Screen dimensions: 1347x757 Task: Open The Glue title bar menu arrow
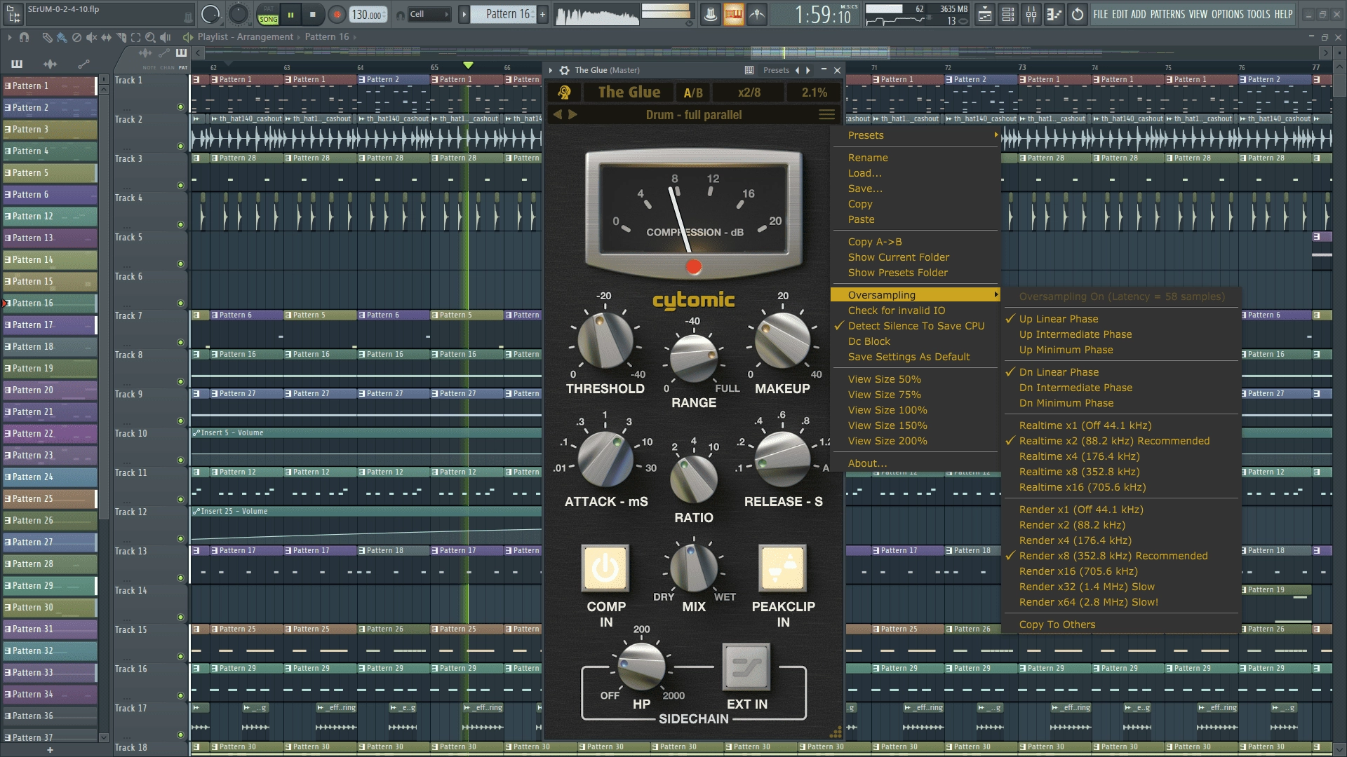point(551,70)
